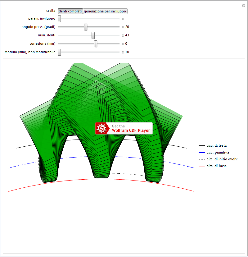Click the modulo value 10
This screenshot has width=248, height=257.
127,52
